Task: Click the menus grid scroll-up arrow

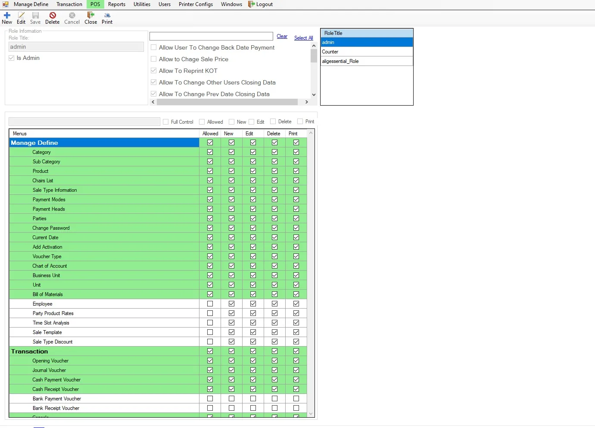Action: pyautogui.click(x=311, y=133)
